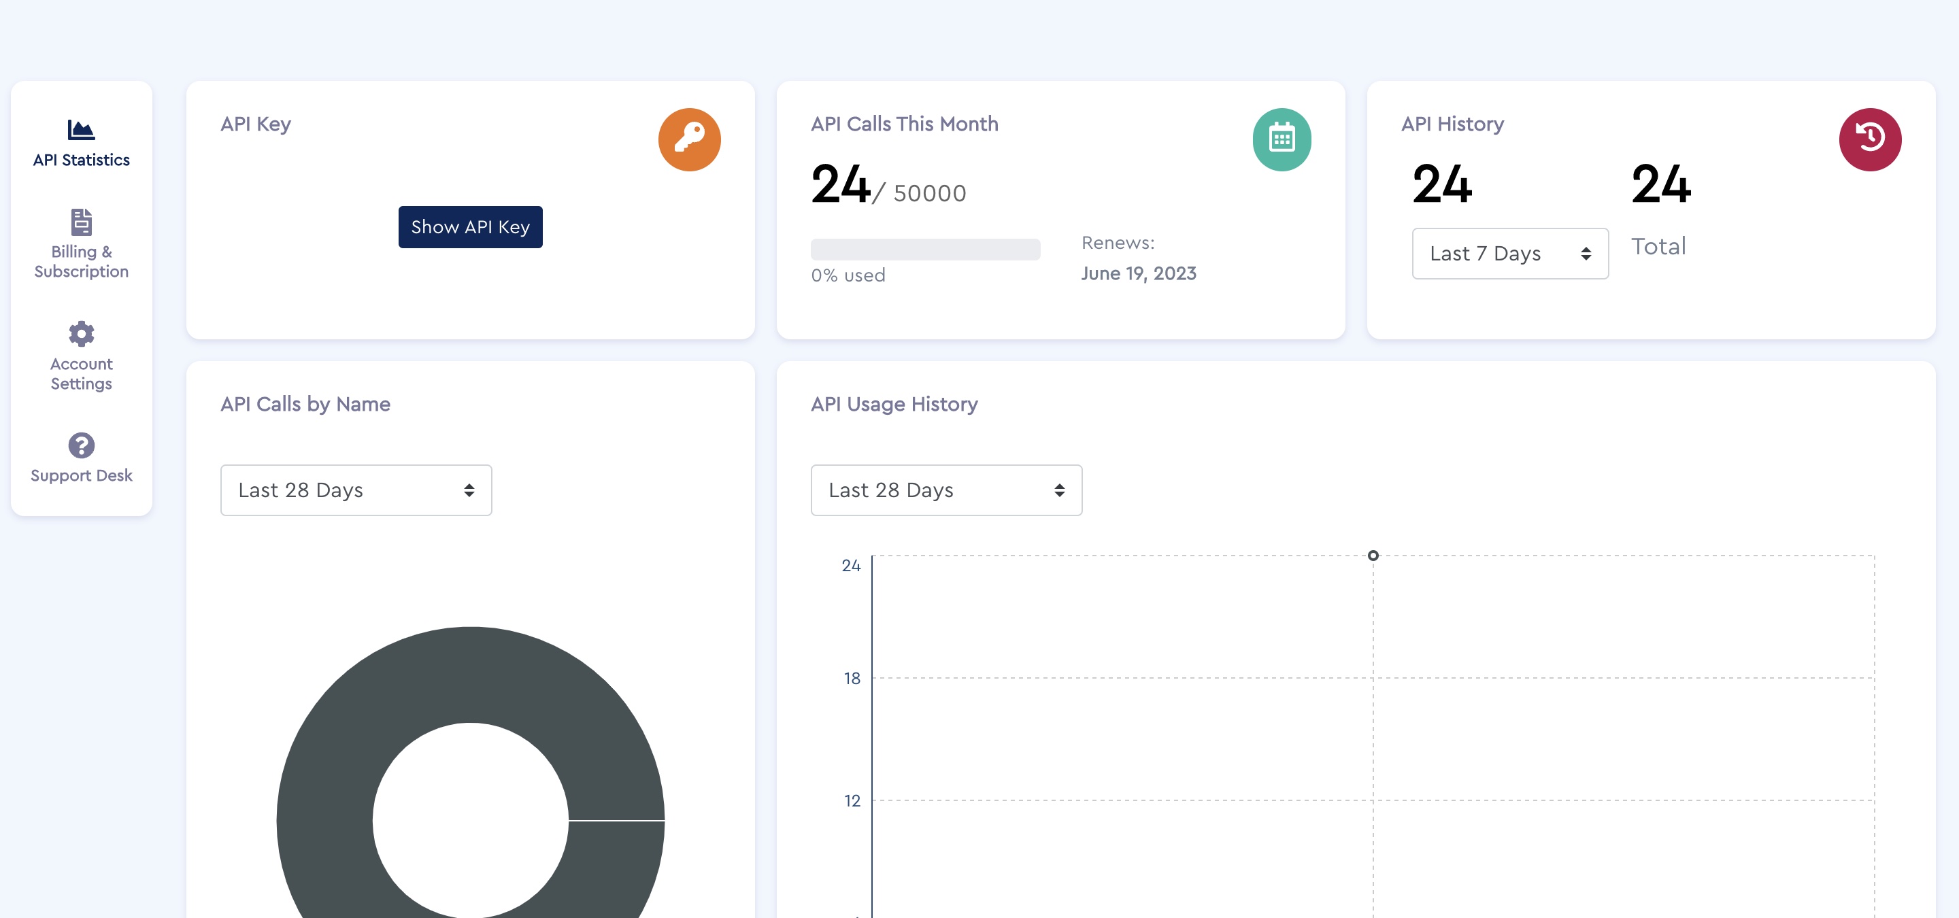This screenshot has height=918, width=1959.
Task: Click the red history clock icon
Action: (1869, 139)
